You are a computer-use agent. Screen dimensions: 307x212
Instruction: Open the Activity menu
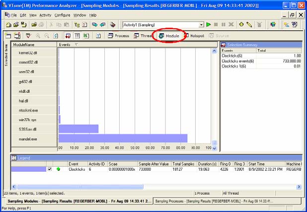click(45, 15)
